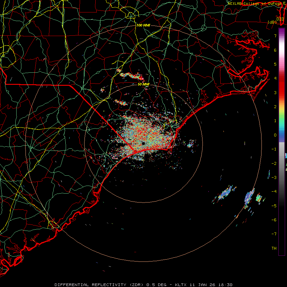Screen dimensions: 287x287
Task: Click the Differential Reflectivity KLTX title caption
Action: (143, 285)
